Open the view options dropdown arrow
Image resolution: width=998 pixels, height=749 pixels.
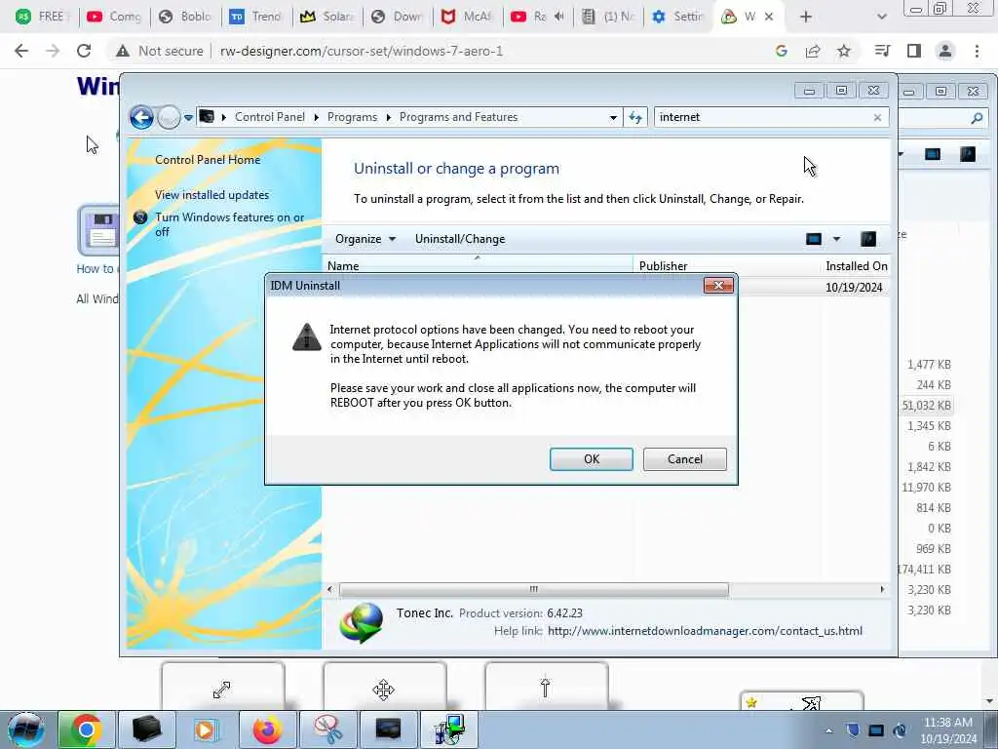pos(837,239)
